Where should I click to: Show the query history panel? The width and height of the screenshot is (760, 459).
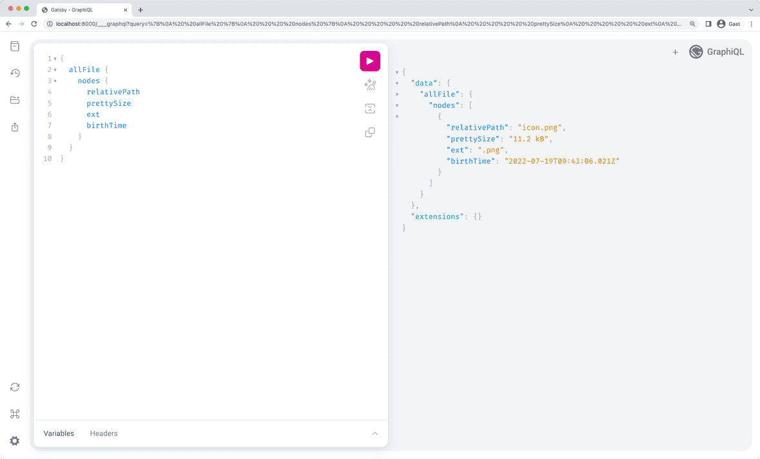[15, 73]
